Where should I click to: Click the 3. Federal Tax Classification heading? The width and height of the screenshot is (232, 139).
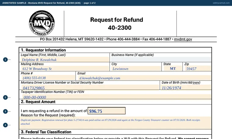point(46,132)
